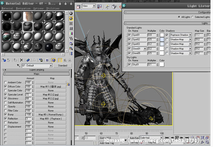Screen dimensions: 213x147
Task: Open the Navigation menu in Material Editor
Action: 23,8
